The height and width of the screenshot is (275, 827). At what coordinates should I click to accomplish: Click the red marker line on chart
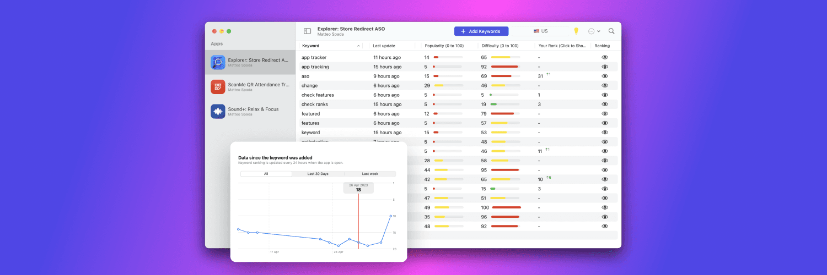[x=358, y=221]
